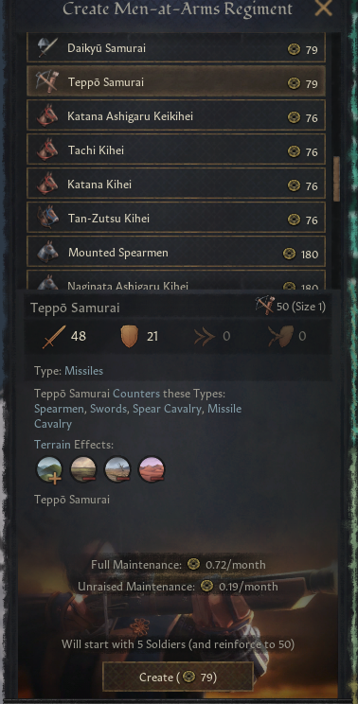Viewport: 358px width, 704px height.
Task: Select Katana Ashigaru Keikihei regiment
Action: click(176, 116)
